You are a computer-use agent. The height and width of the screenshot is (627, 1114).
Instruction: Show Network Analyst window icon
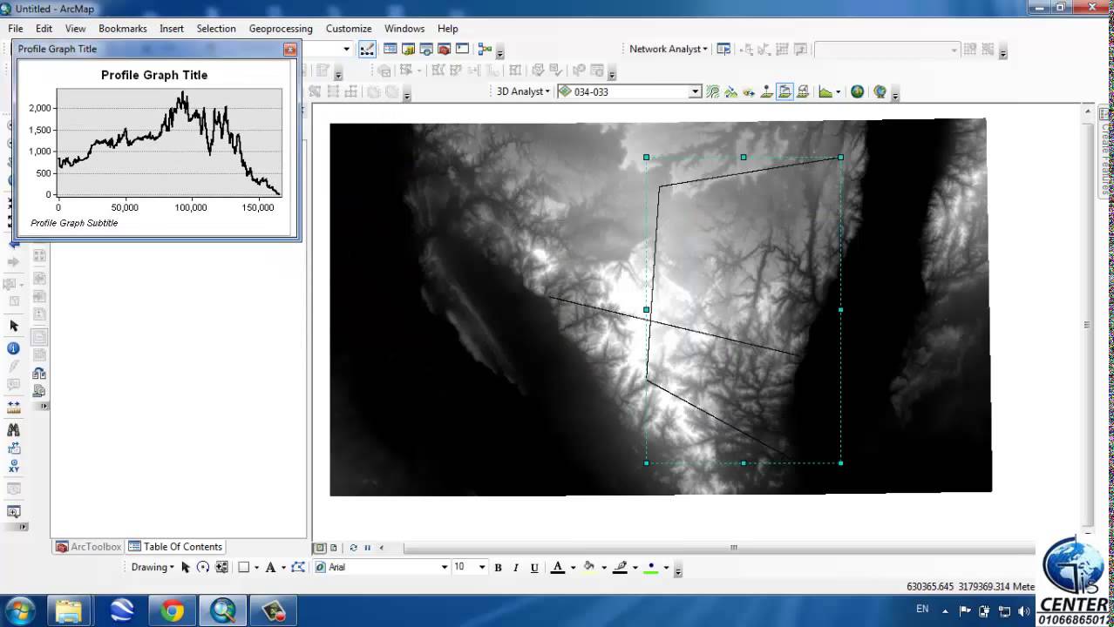[x=723, y=49]
